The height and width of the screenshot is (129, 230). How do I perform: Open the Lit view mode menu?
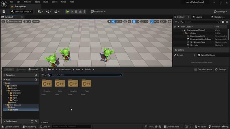pyautogui.click(x=27, y=21)
